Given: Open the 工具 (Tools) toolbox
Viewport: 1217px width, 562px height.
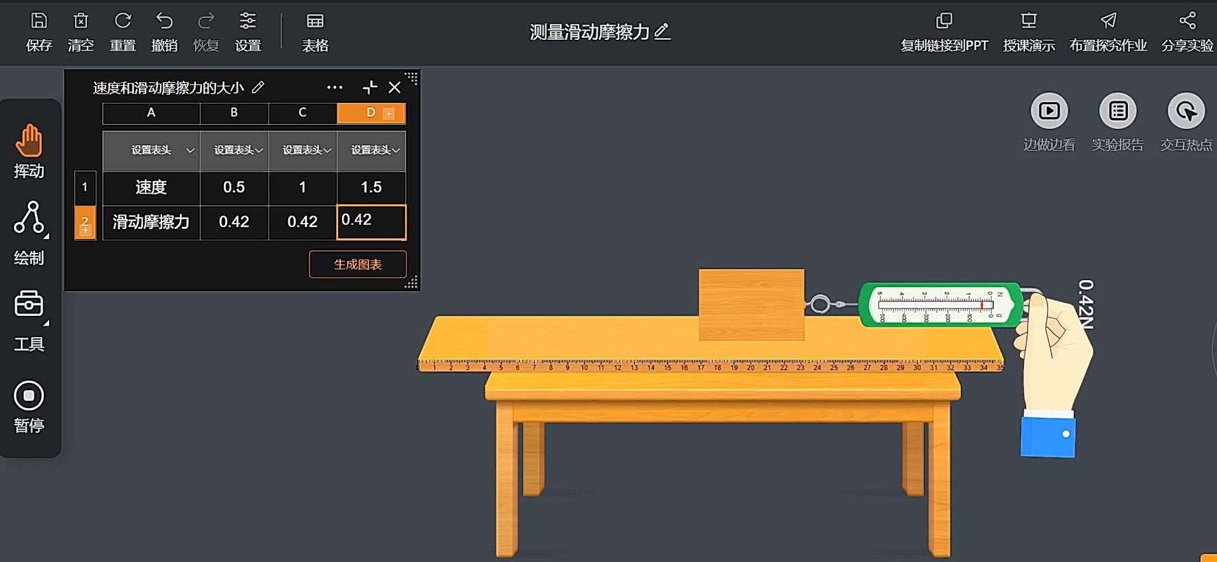Looking at the screenshot, I should [x=29, y=305].
